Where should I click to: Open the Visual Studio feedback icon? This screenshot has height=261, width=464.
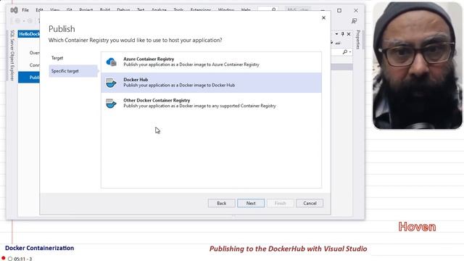354,21
